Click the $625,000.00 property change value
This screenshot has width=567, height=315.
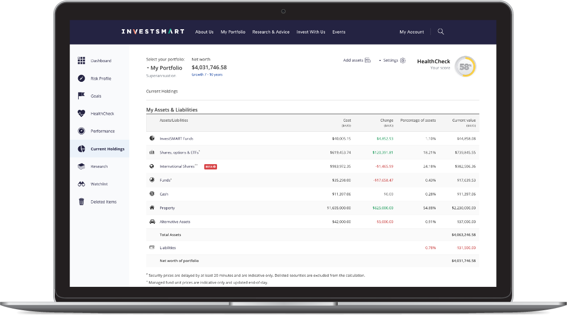[x=382, y=208]
